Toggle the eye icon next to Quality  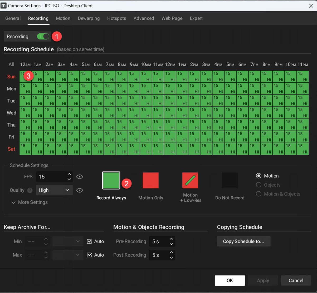[x=80, y=190]
